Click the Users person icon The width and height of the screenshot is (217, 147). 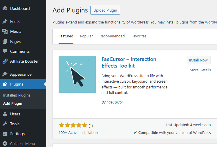(x=5, y=114)
